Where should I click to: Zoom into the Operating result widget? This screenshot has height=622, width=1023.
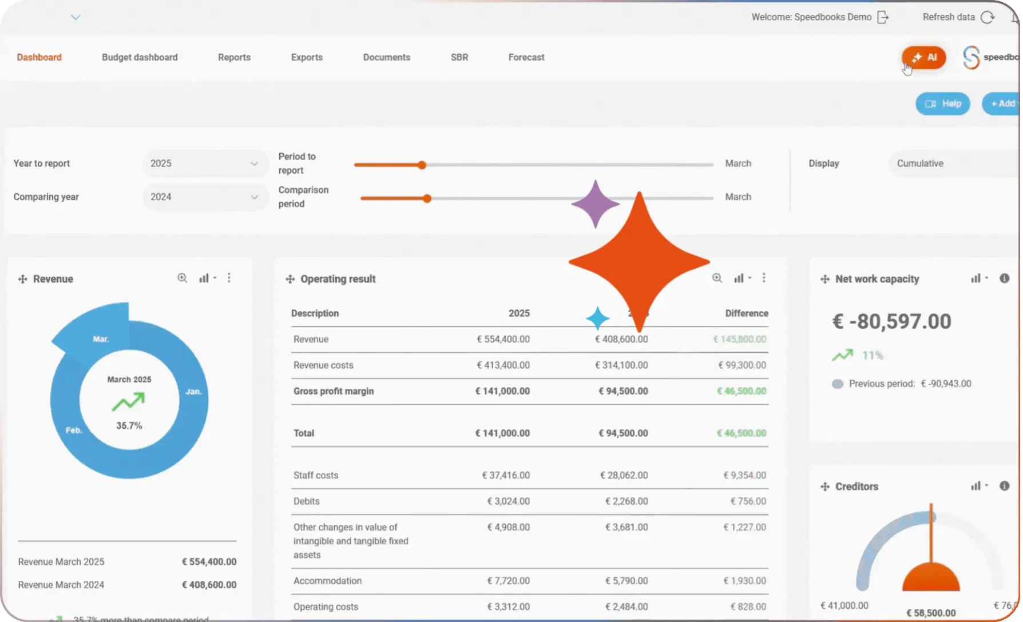click(717, 278)
